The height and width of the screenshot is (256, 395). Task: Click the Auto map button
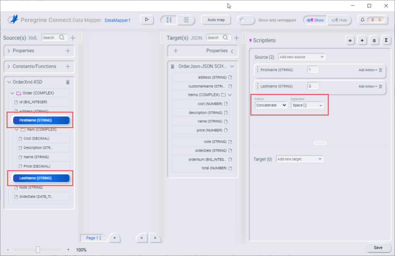(216, 20)
